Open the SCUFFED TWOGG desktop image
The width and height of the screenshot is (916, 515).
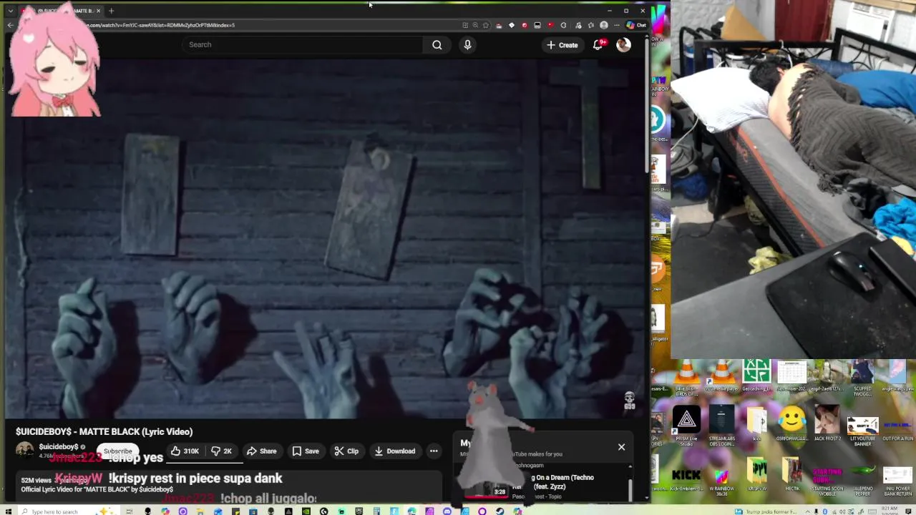click(862, 377)
